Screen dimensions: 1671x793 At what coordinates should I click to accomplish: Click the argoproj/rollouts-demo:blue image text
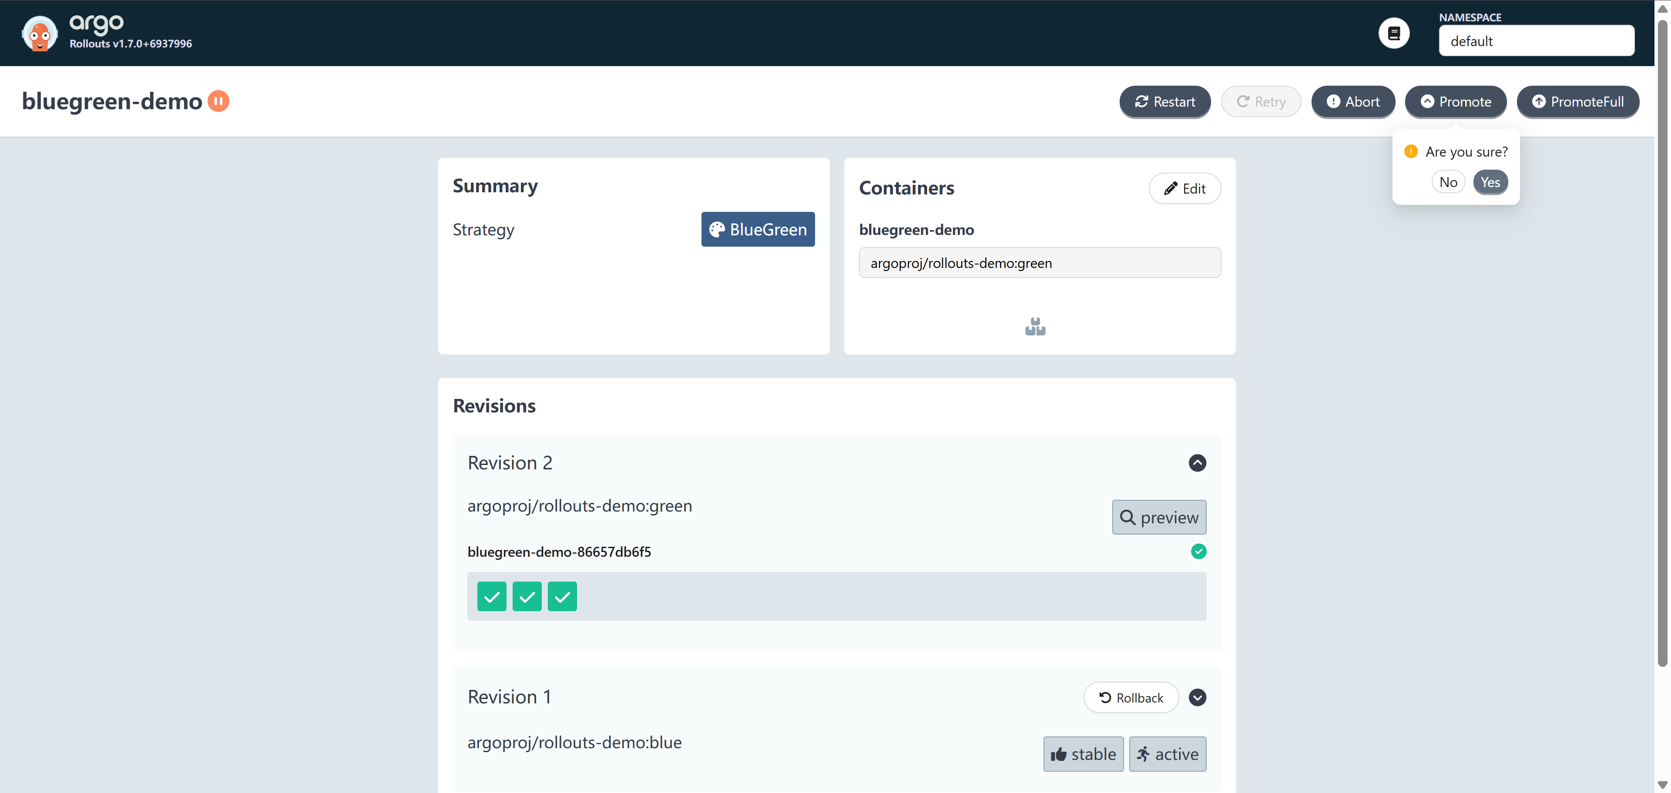[x=575, y=743]
